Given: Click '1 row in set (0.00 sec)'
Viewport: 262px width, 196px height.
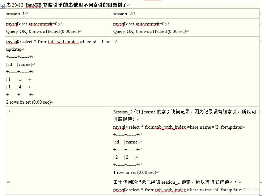Looking at the screenshot, I should tap(135, 172).
